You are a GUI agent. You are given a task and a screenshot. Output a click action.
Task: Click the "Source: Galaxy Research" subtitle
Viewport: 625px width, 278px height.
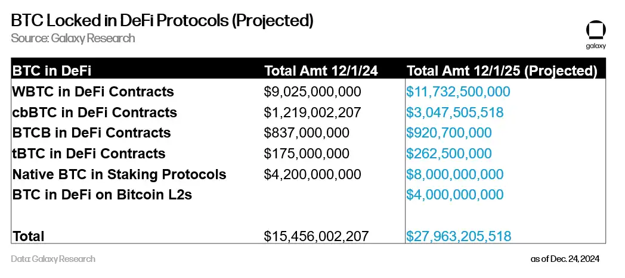click(73, 38)
